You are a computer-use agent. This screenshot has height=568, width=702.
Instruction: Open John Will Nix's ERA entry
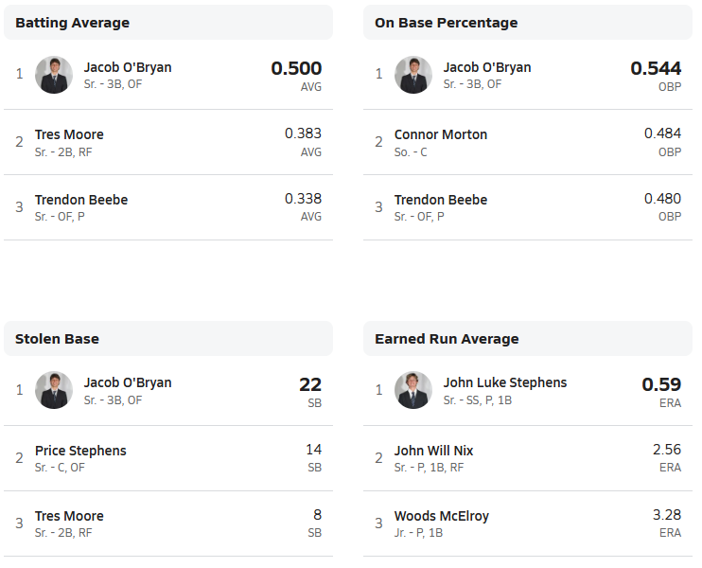[x=433, y=451]
